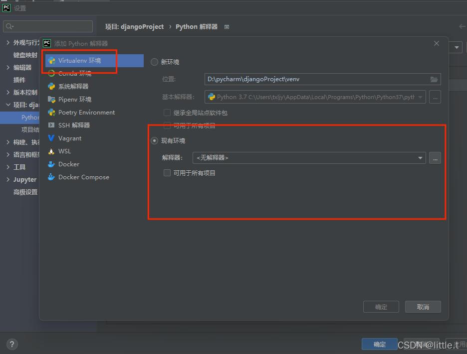
Task: Open 基本解释器 Python 3.7 dropdown
Action: 315,97
